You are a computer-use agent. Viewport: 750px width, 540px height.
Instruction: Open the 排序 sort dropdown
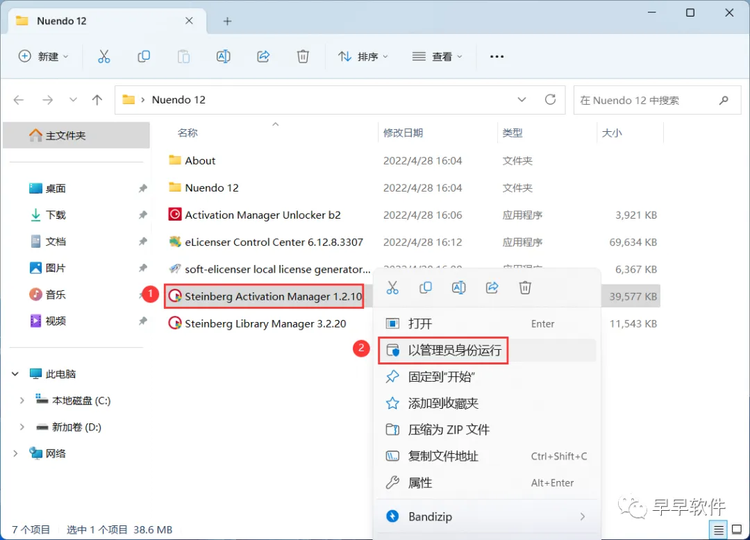click(x=363, y=56)
